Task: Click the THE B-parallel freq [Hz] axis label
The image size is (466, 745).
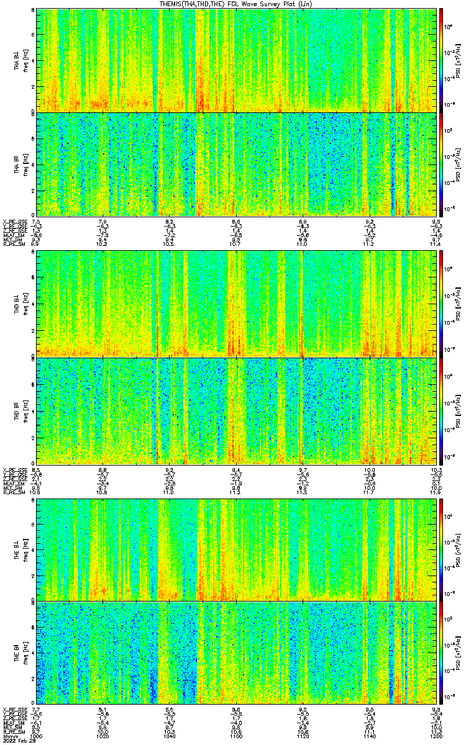Action: tap(25, 654)
